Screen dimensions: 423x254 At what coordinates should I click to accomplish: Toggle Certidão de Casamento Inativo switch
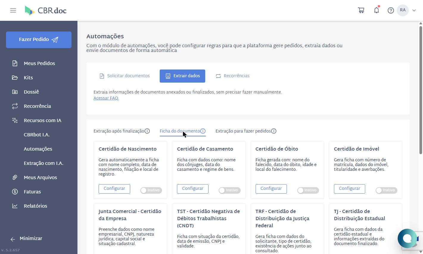point(229,190)
